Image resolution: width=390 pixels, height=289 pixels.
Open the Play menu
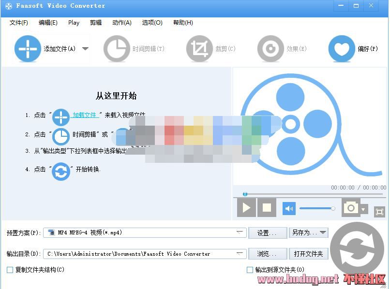[x=74, y=23]
